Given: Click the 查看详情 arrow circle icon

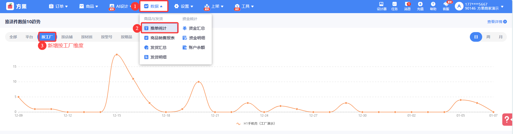Looking at the screenshot, I should click(x=505, y=22).
